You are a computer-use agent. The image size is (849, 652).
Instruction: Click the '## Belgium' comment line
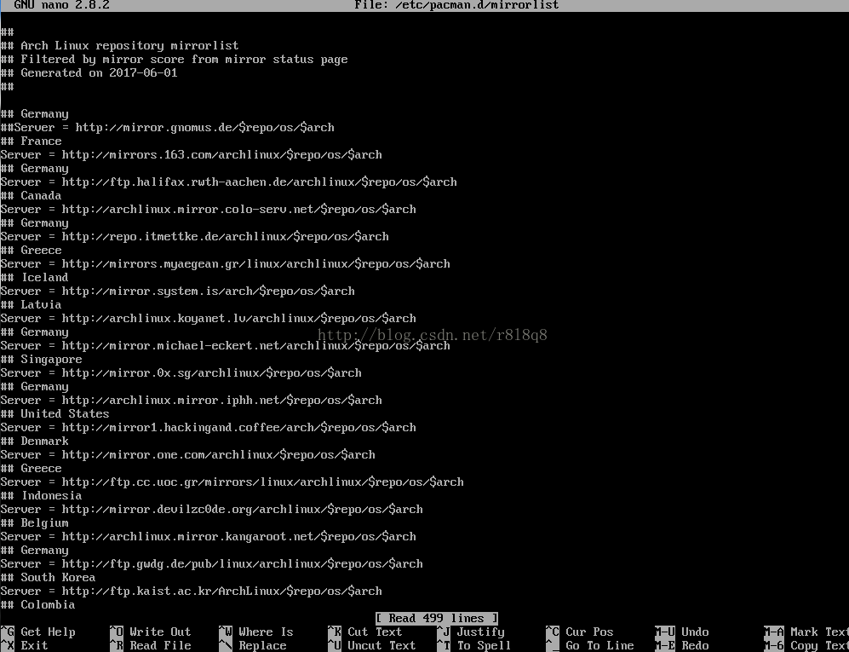(x=34, y=523)
